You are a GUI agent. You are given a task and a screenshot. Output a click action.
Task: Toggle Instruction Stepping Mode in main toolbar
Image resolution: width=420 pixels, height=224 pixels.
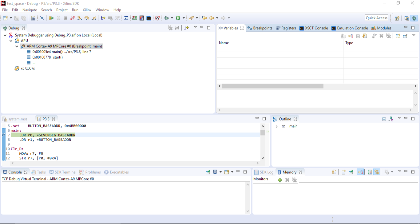tap(103, 18)
